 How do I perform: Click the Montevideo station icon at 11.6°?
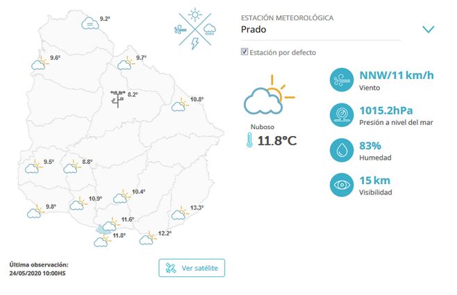109,225
